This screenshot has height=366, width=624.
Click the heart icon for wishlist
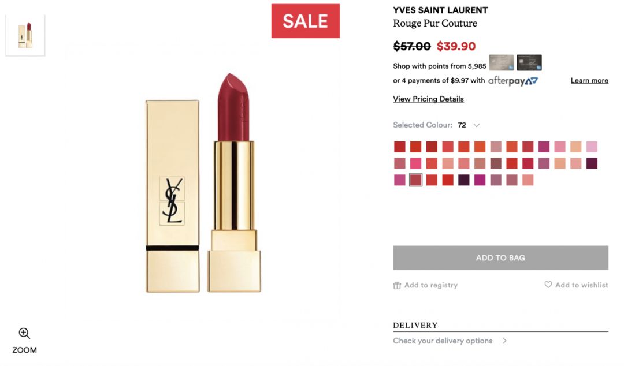[x=548, y=285]
